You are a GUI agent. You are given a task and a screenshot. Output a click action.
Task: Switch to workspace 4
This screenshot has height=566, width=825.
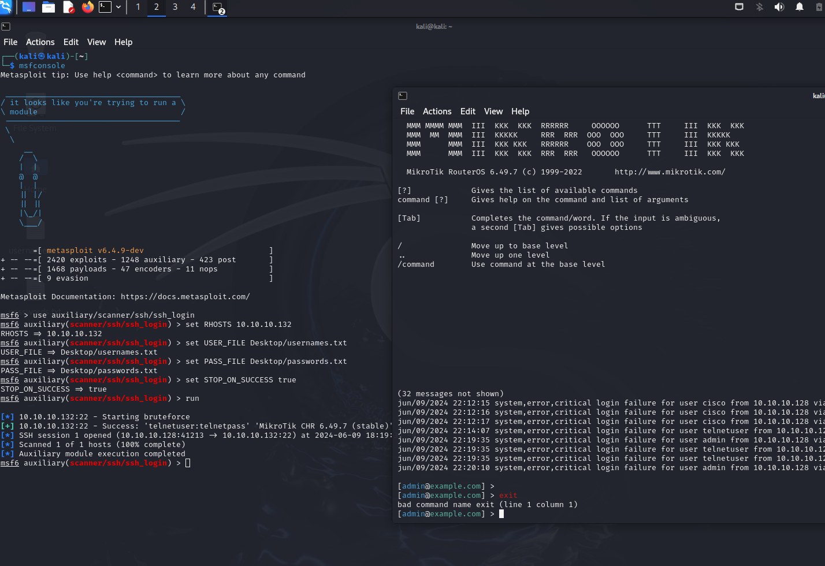[x=193, y=7]
